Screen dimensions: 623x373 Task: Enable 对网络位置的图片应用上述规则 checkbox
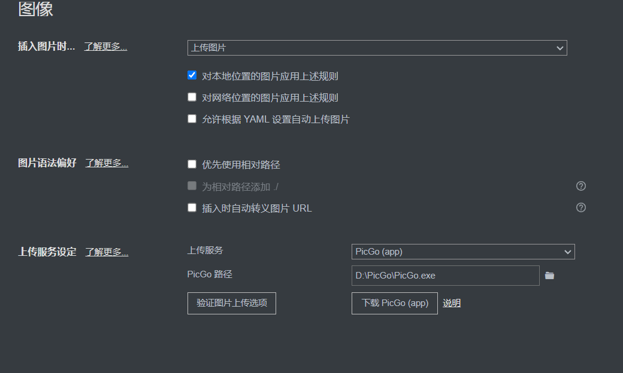(x=192, y=97)
